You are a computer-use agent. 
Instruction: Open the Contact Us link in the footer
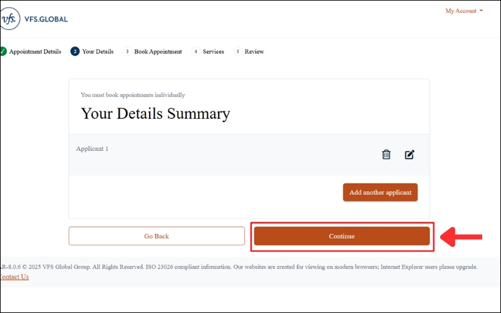click(14, 277)
